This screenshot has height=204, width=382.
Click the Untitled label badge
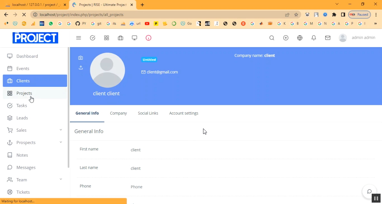[x=149, y=59]
